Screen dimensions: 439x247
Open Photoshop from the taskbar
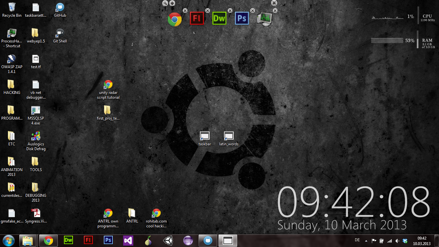tap(108, 240)
